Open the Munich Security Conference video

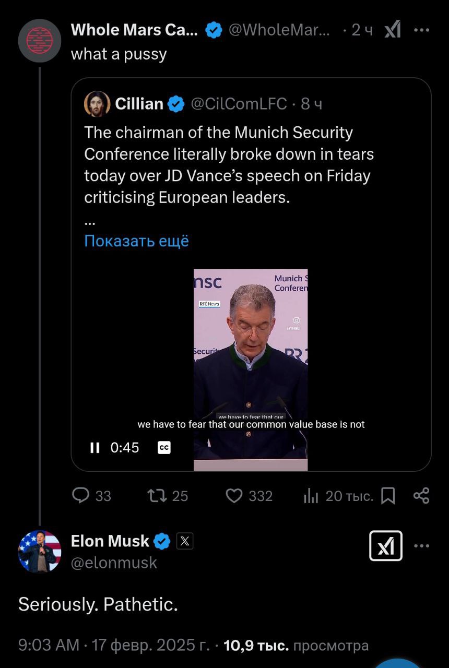coord(251,365)
